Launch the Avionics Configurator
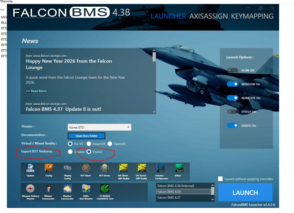 click(x=161, y=168)
